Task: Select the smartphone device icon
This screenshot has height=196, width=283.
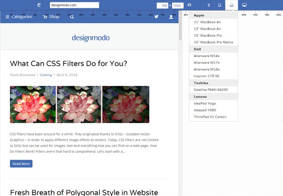Action: click(x=209, y=5)
